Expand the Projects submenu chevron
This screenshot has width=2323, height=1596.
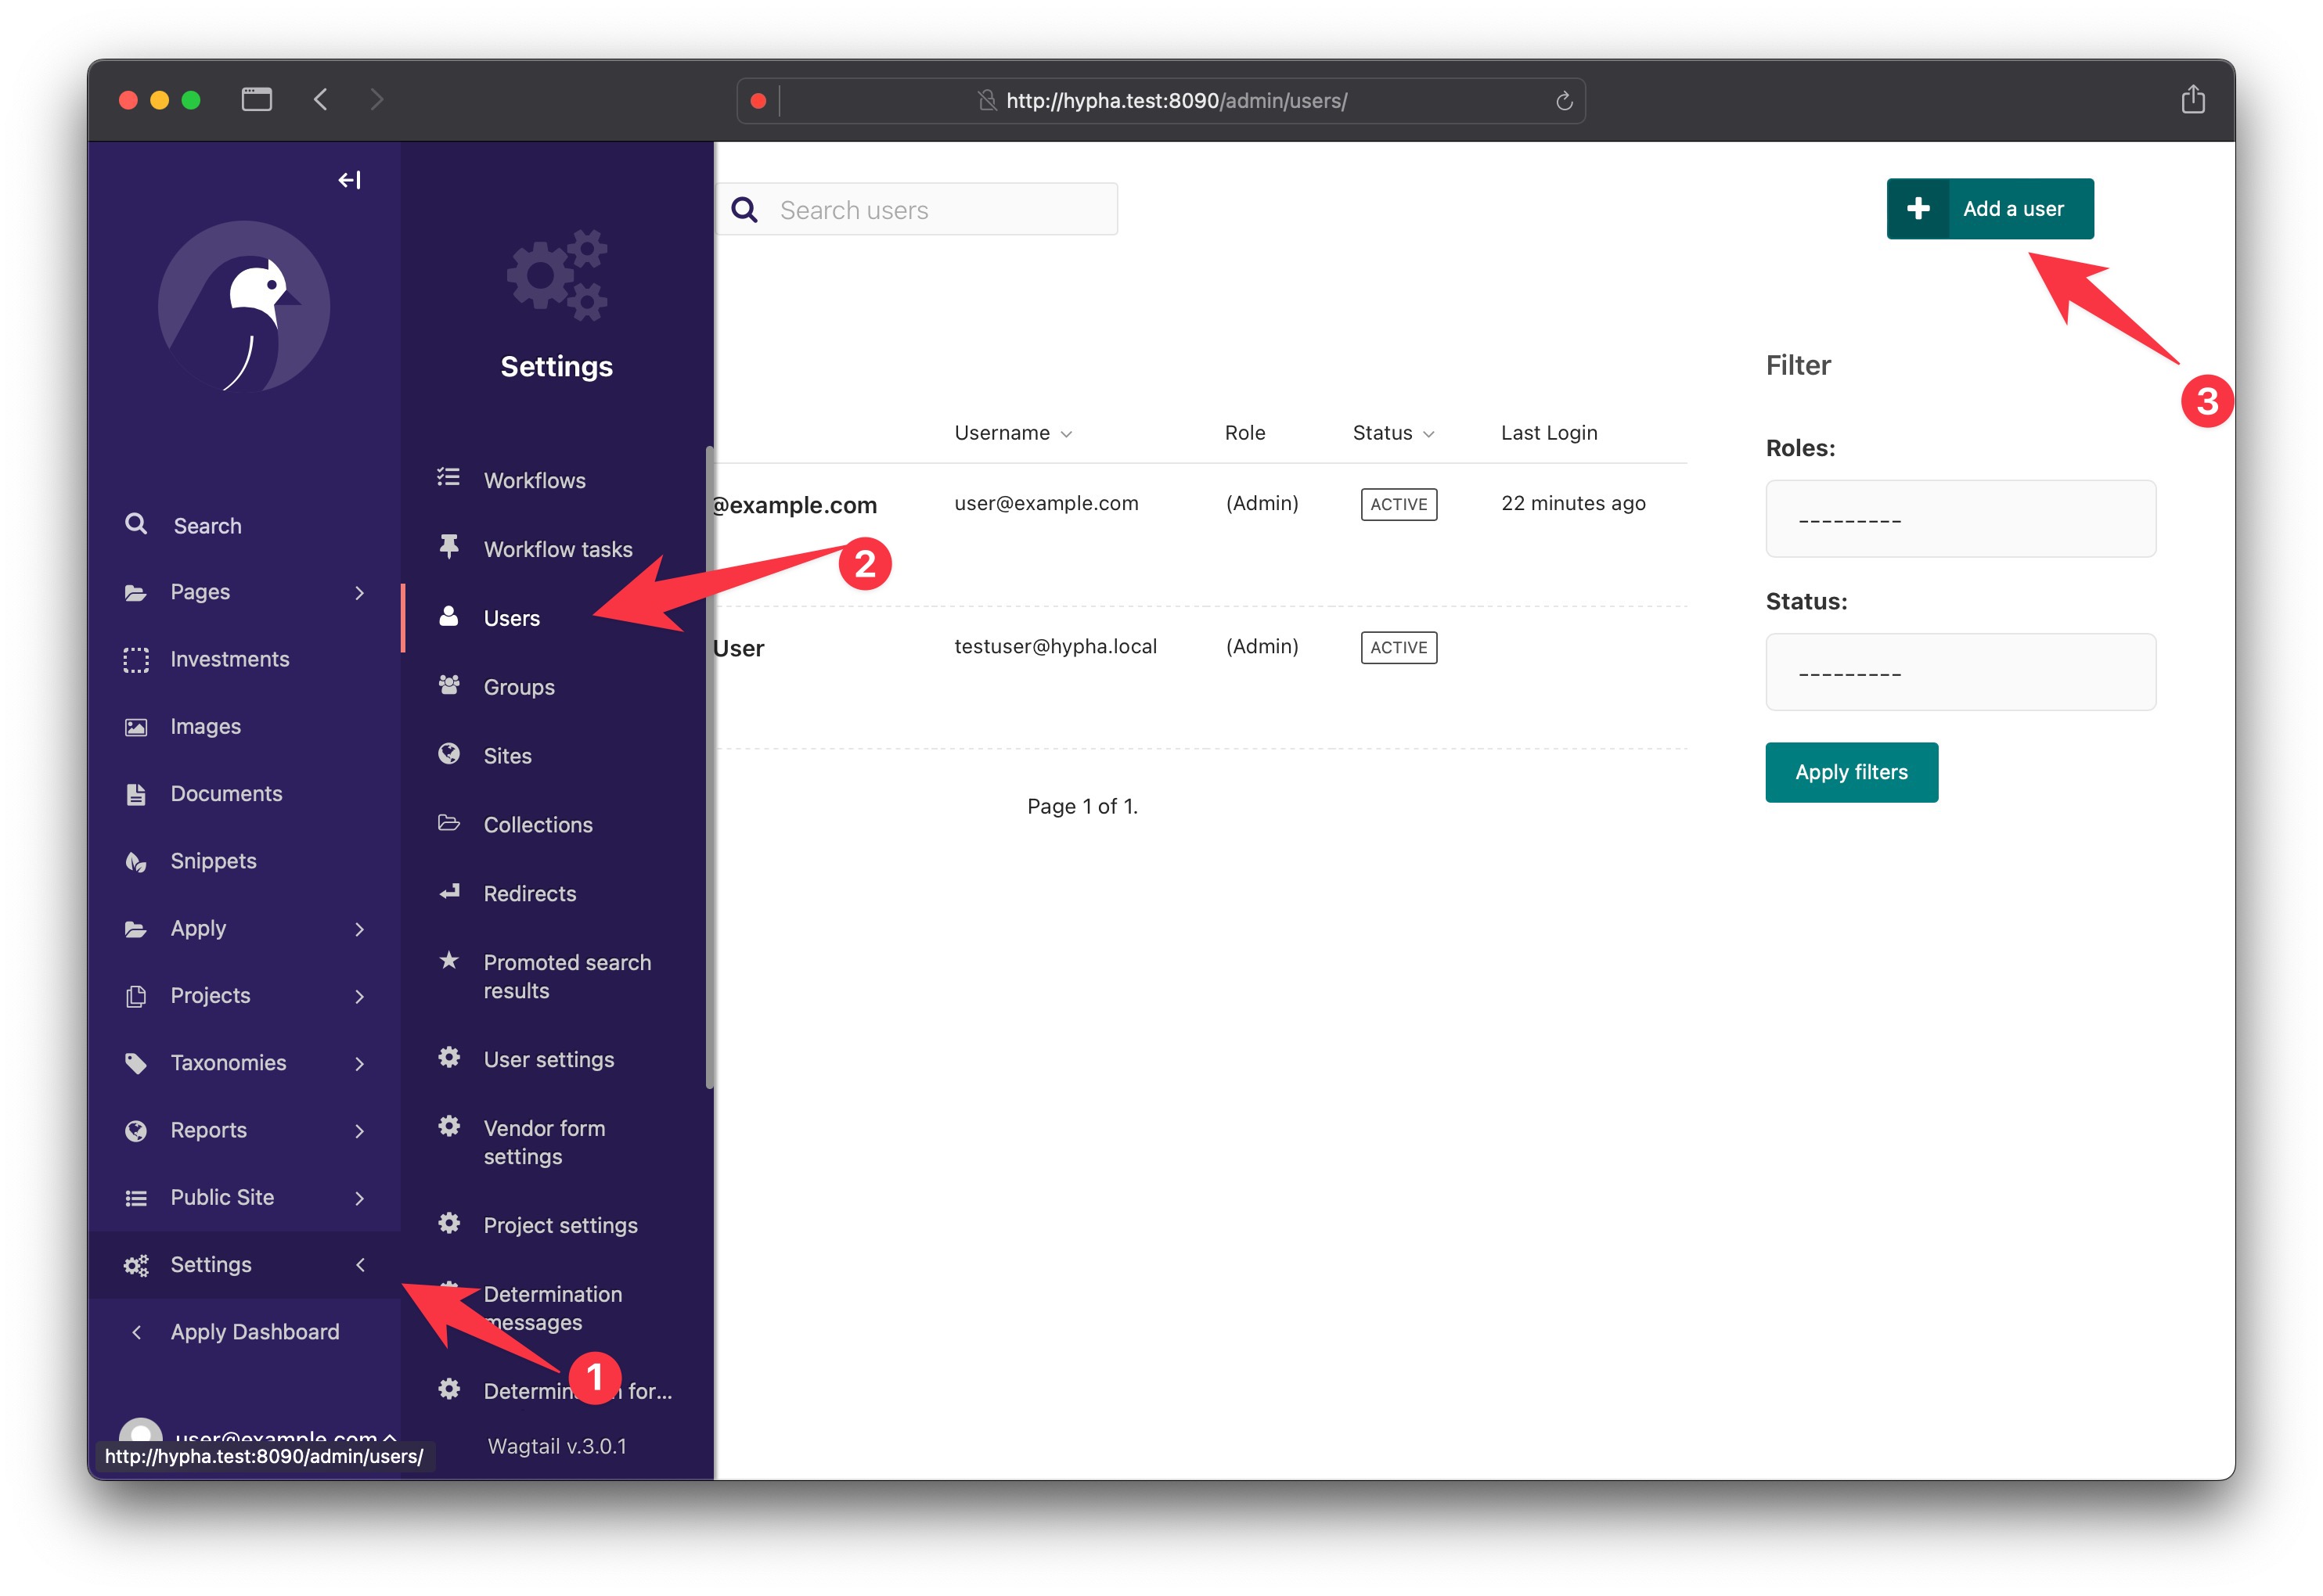(x=359, y=996)
